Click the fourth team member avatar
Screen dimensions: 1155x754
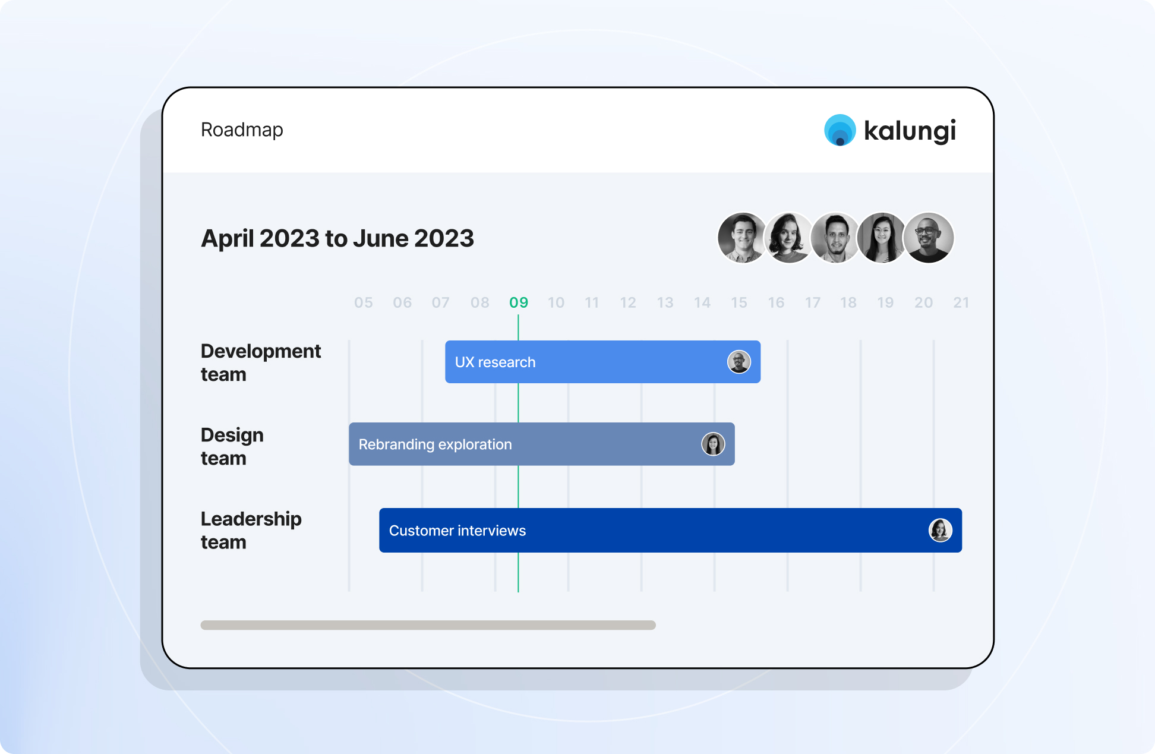coord(882,238)
